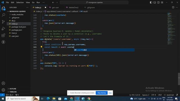Viewport: 180px width, 101px height.
Task: Split the editor right
Action: (x=173, y=8)
